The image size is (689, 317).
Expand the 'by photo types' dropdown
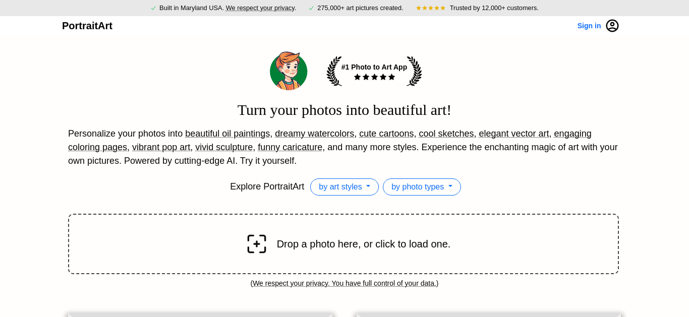coord(422,187)
